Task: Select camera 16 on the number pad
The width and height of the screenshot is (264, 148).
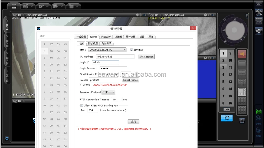Action: [x=230, y=103]
